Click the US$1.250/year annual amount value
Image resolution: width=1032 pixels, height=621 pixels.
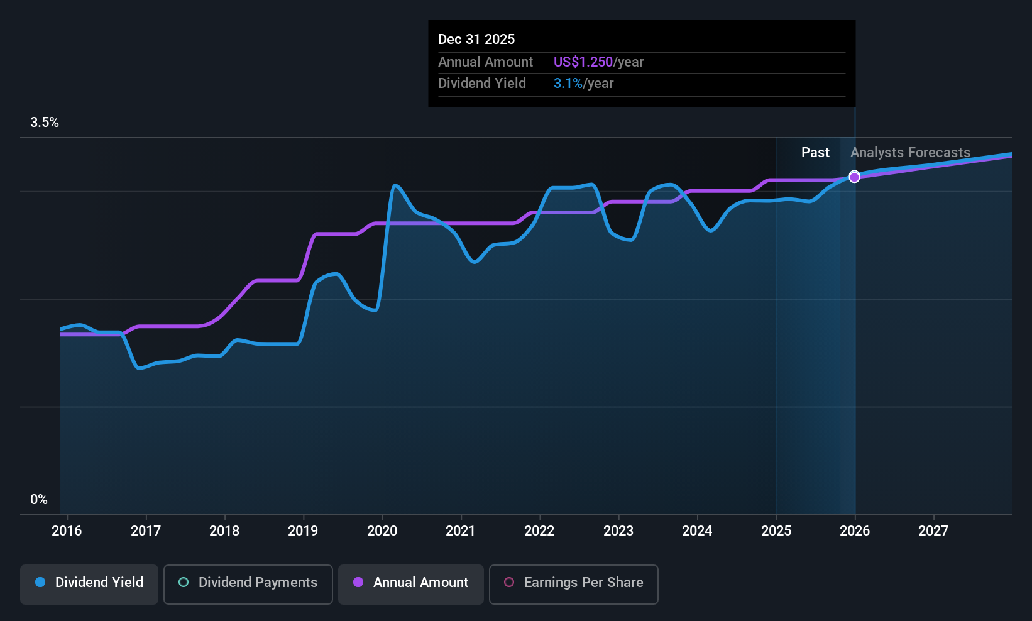tap(598, 62)
